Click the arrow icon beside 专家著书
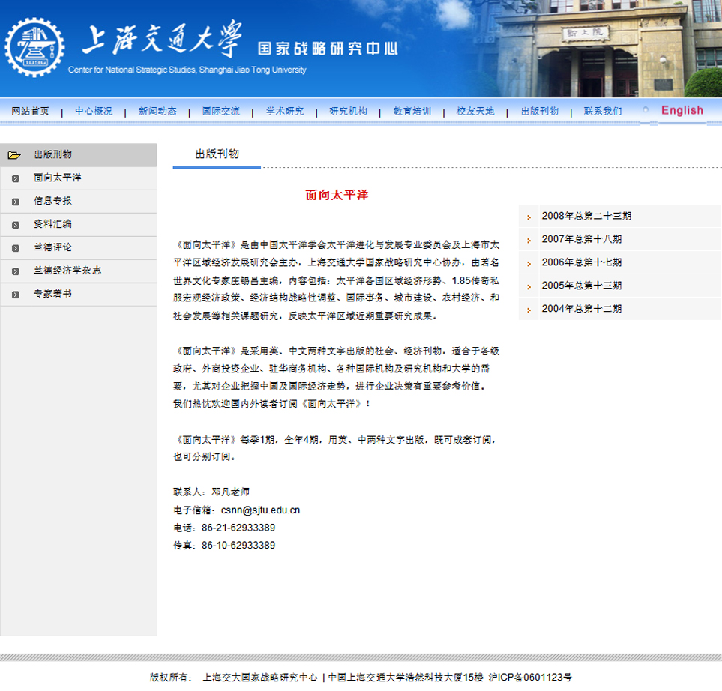This screenshot has width=722, height=691. point(16,295)
